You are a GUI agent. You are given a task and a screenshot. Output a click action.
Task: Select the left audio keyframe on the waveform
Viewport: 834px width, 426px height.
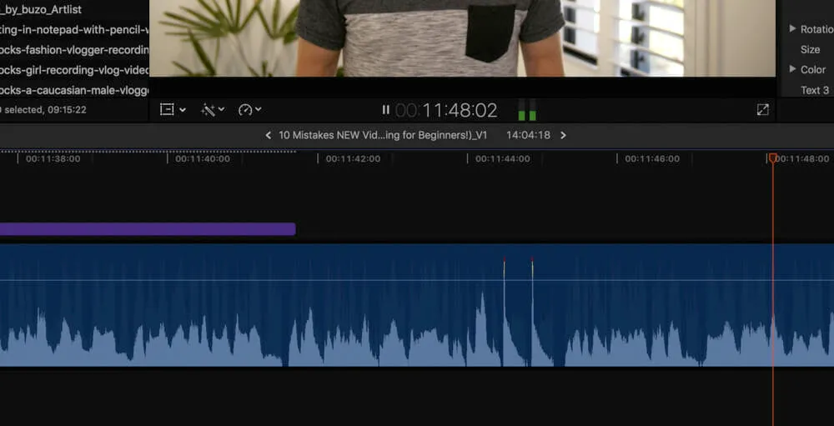[x=504, y=263]
